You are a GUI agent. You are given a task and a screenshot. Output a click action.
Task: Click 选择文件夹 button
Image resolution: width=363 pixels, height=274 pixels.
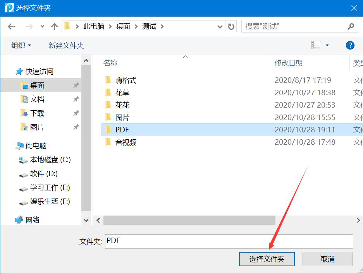267,259
